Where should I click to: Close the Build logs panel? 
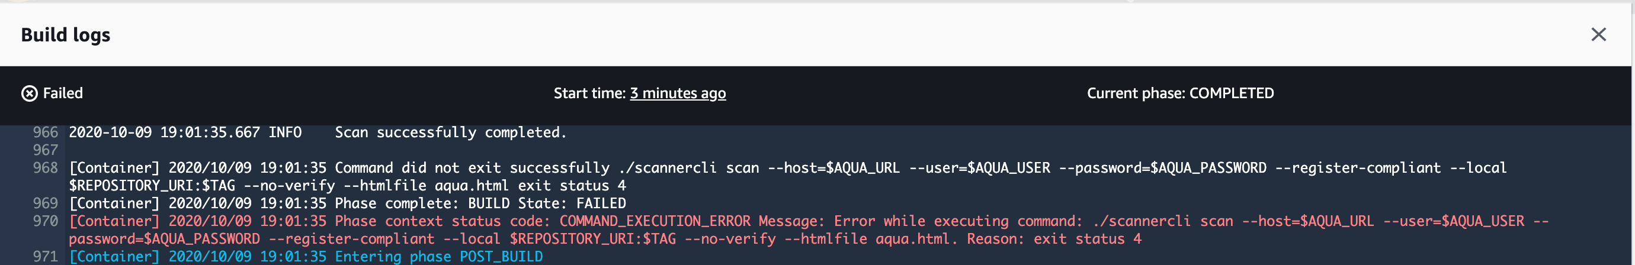tap(1598, 34)
